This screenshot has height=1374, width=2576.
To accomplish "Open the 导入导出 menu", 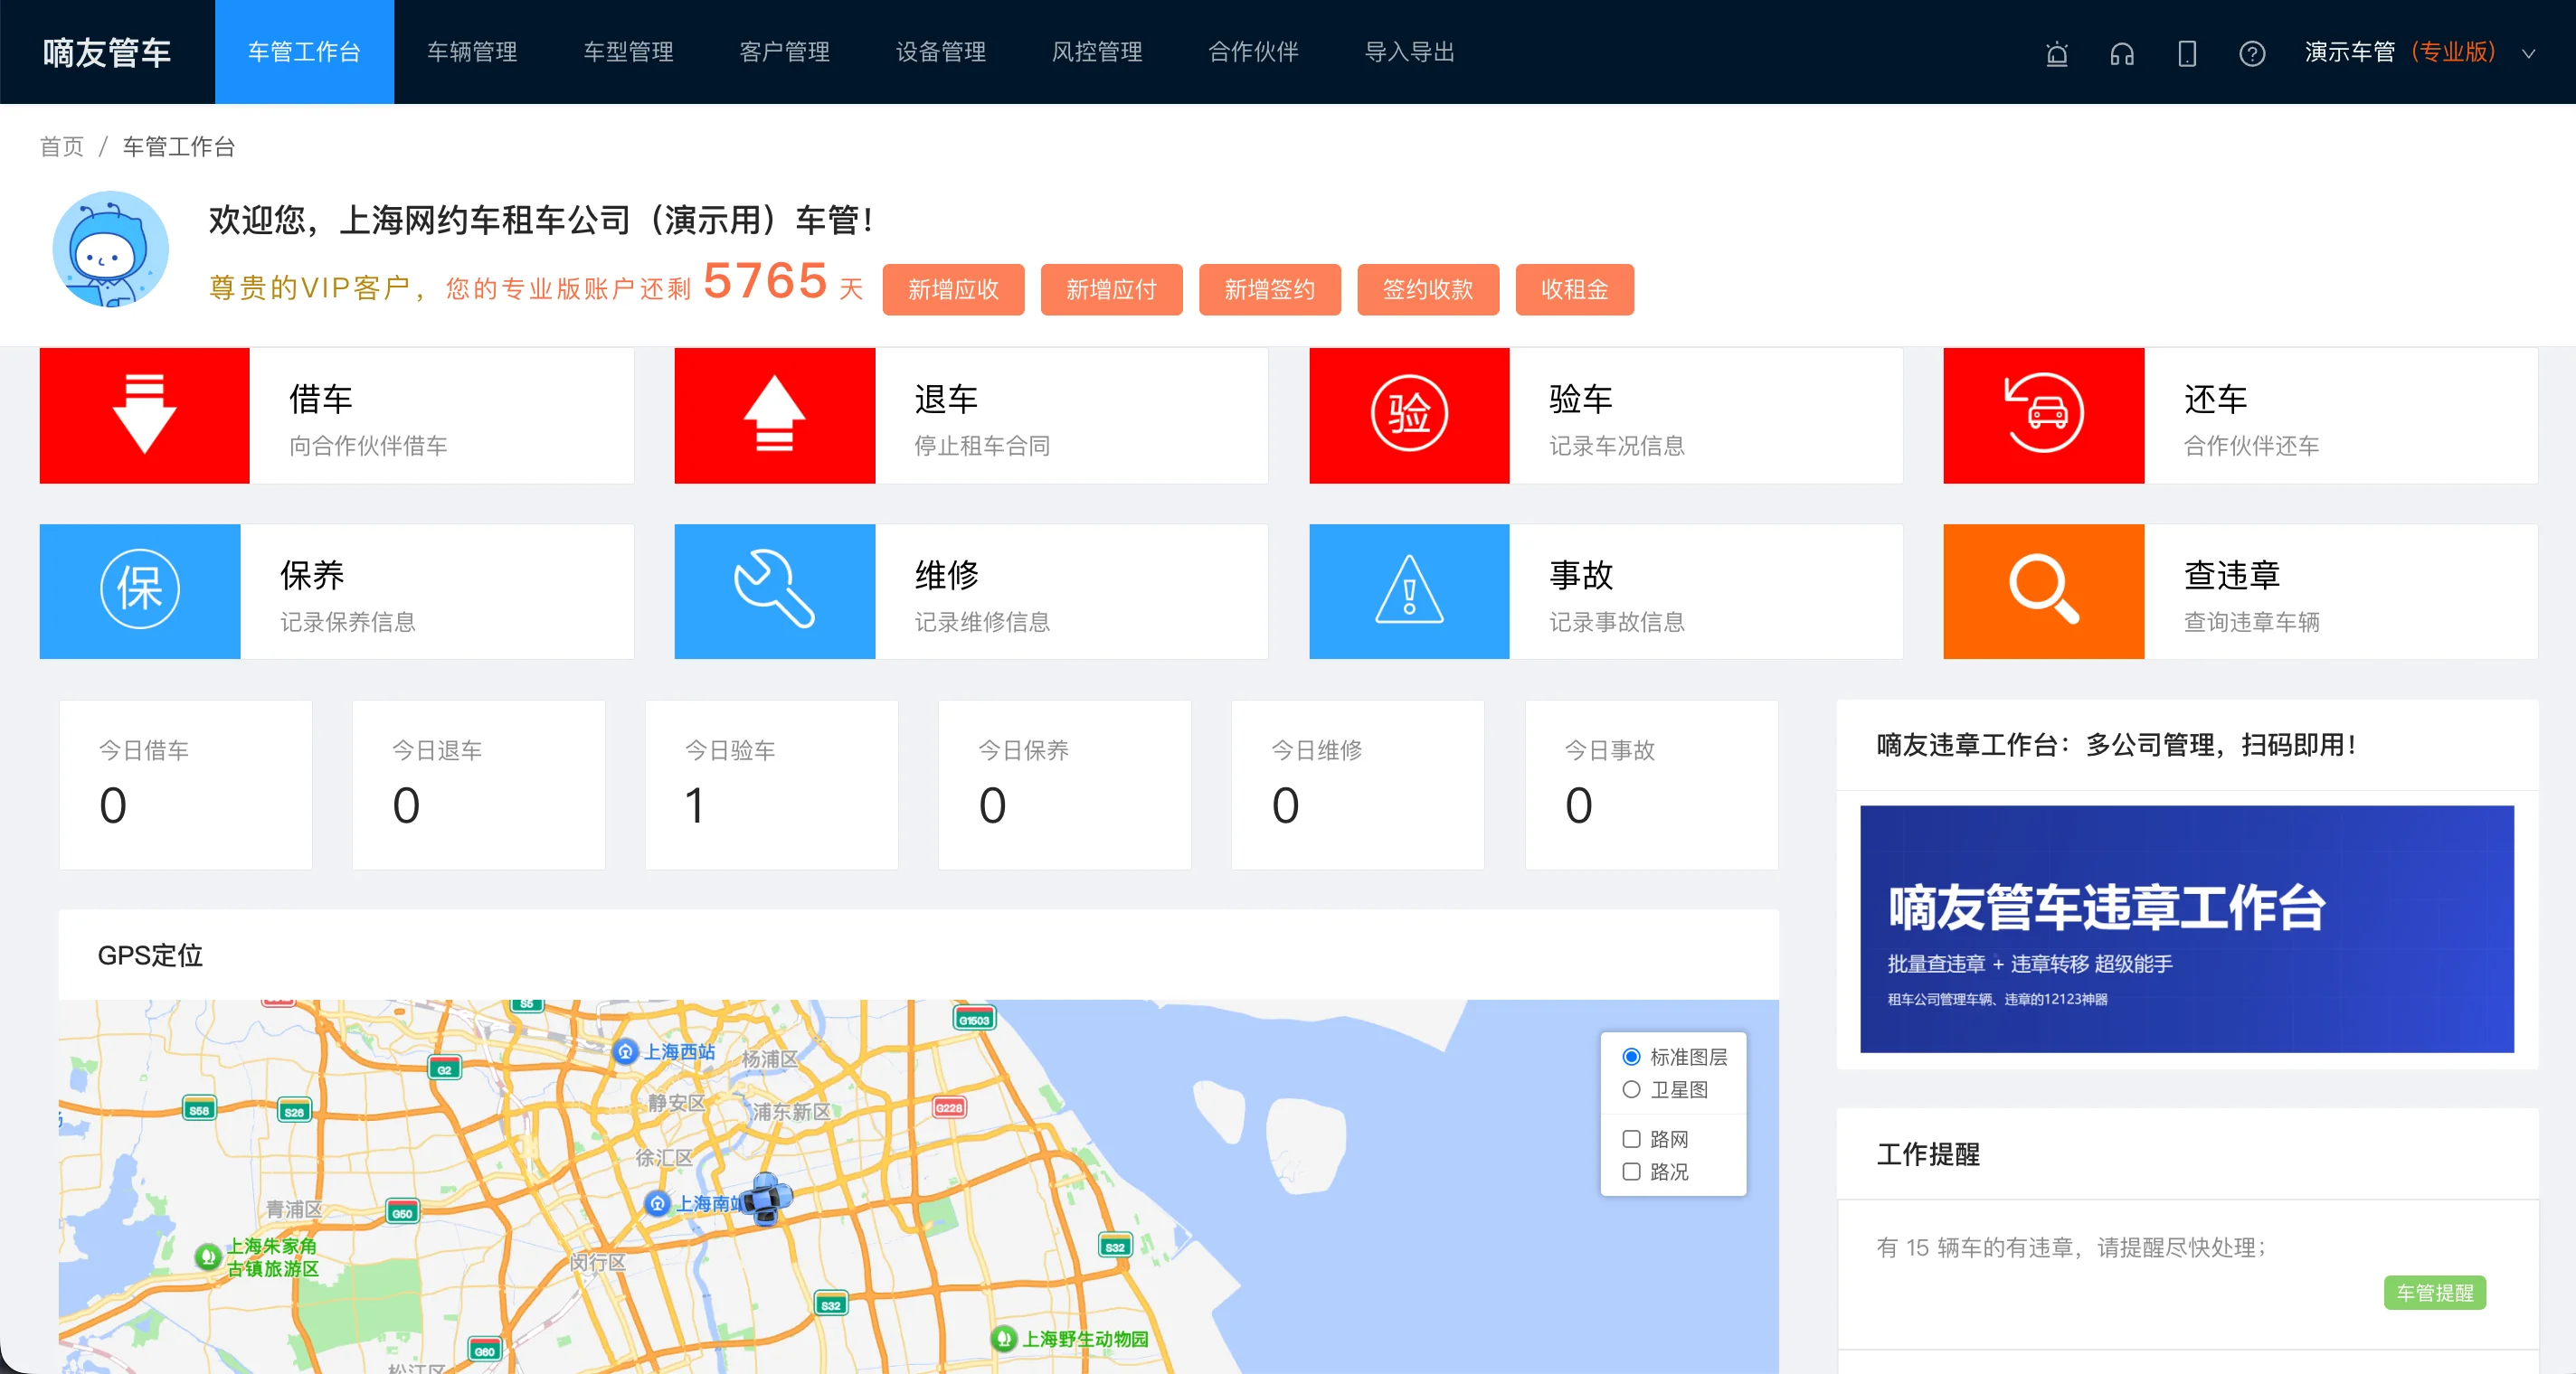I will point(1409,52).
